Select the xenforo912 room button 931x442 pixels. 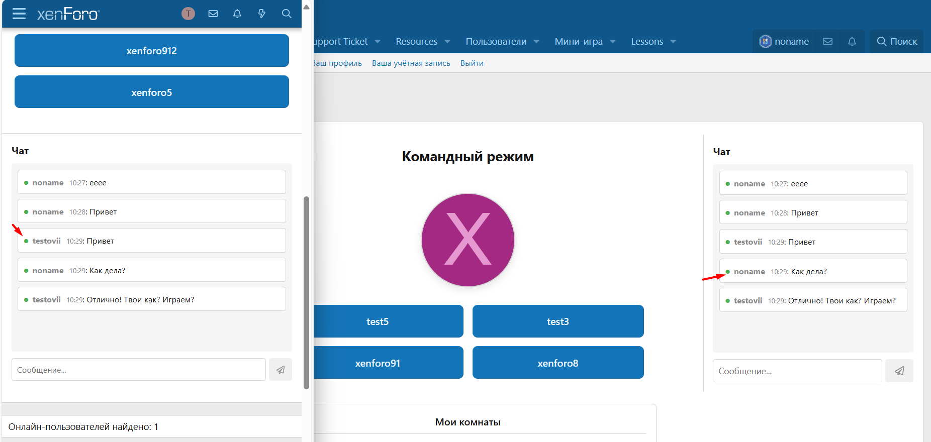pyautogui.click(x=151, y=51)
